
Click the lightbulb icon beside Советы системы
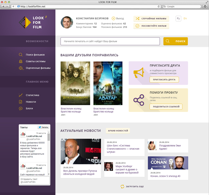(x=21, y=61)
